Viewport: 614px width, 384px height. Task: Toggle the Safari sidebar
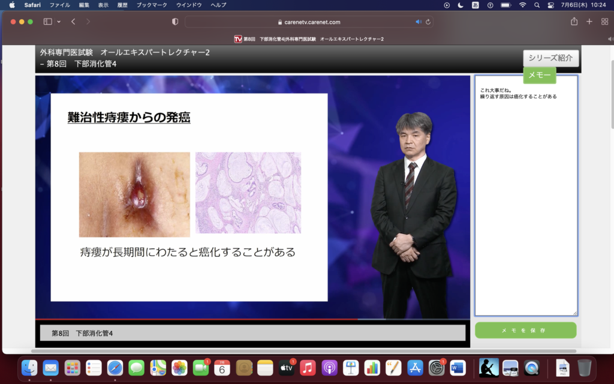coord(48,22)
